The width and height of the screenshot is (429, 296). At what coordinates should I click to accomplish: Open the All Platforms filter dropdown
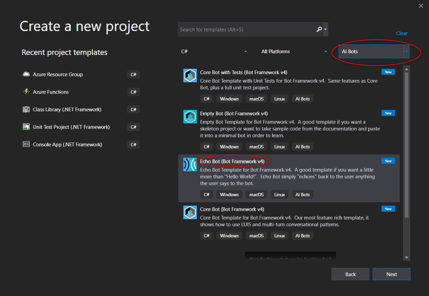point(294,52)
